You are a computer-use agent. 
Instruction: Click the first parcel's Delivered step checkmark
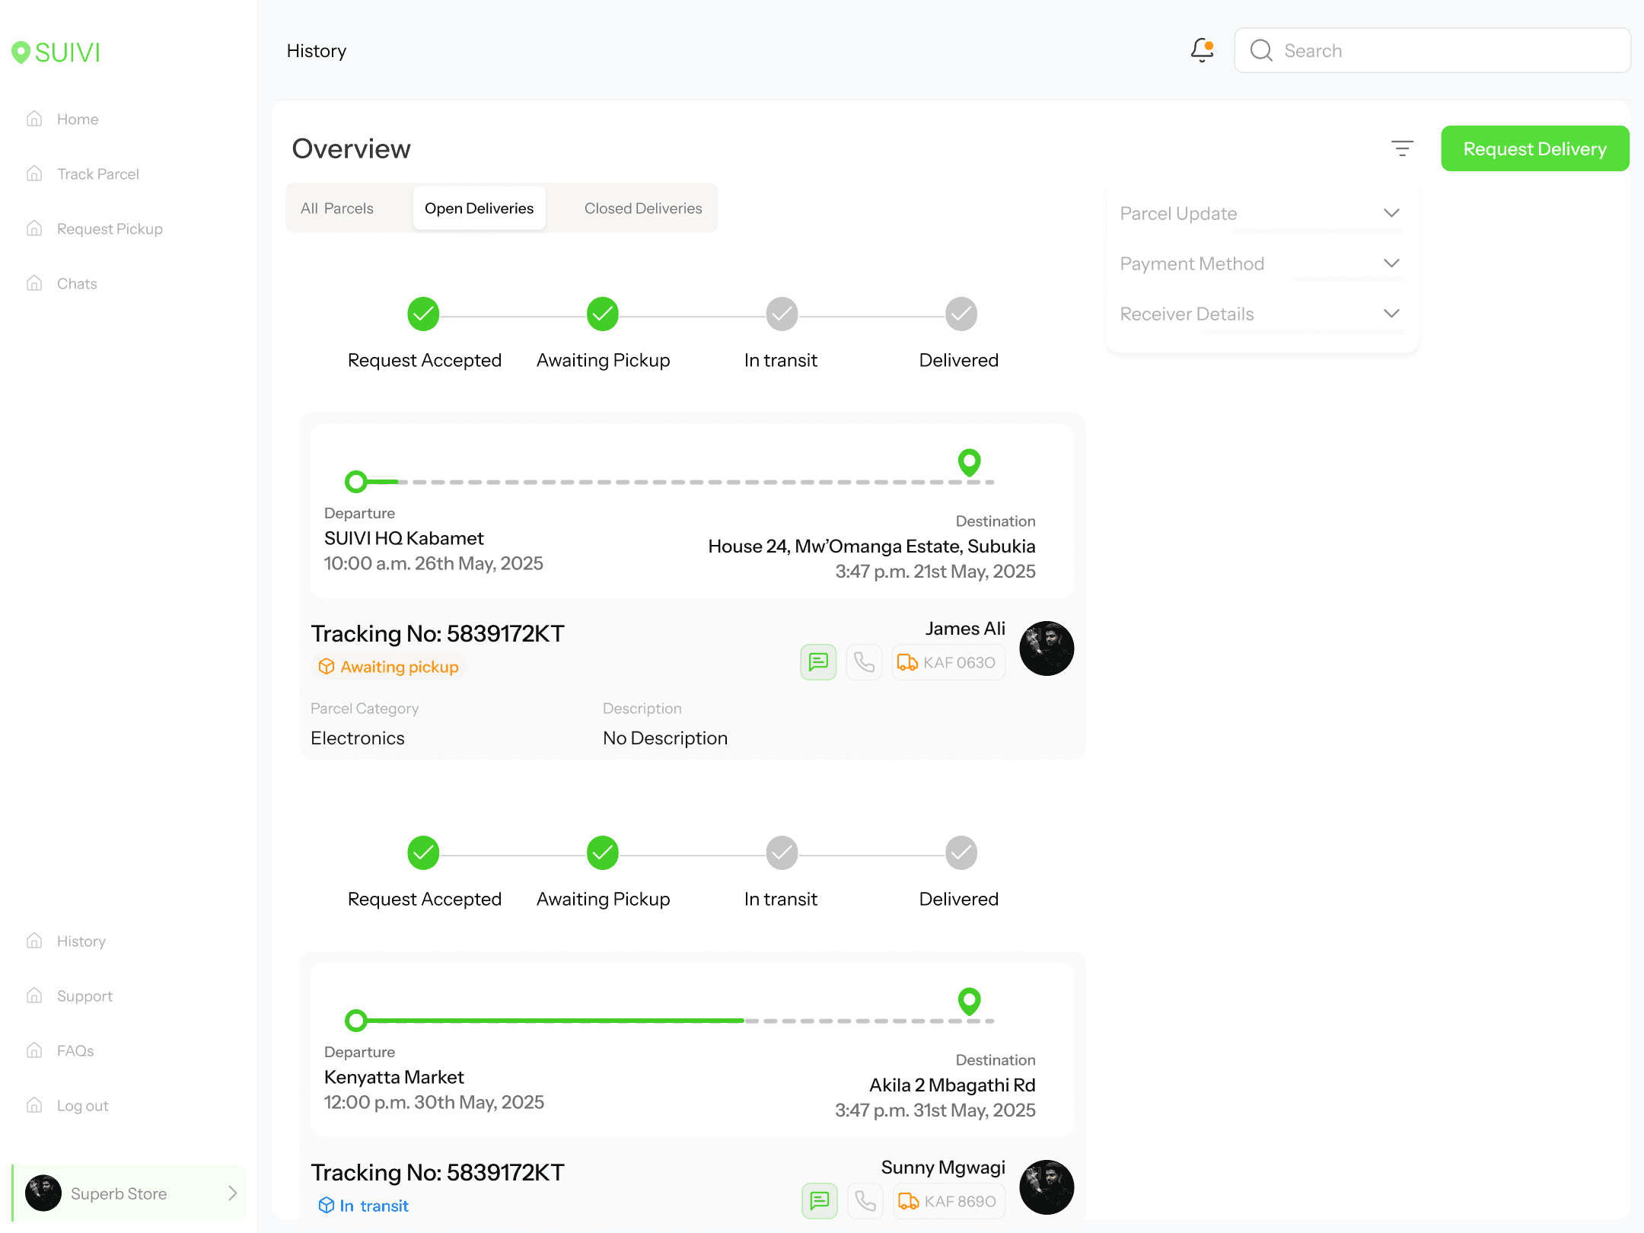tap(961, 314)
